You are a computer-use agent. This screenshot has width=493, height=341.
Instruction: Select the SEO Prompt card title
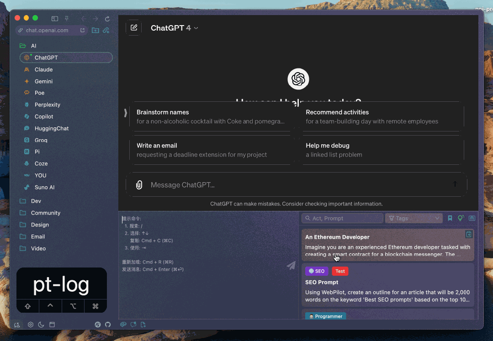point(322,282)
